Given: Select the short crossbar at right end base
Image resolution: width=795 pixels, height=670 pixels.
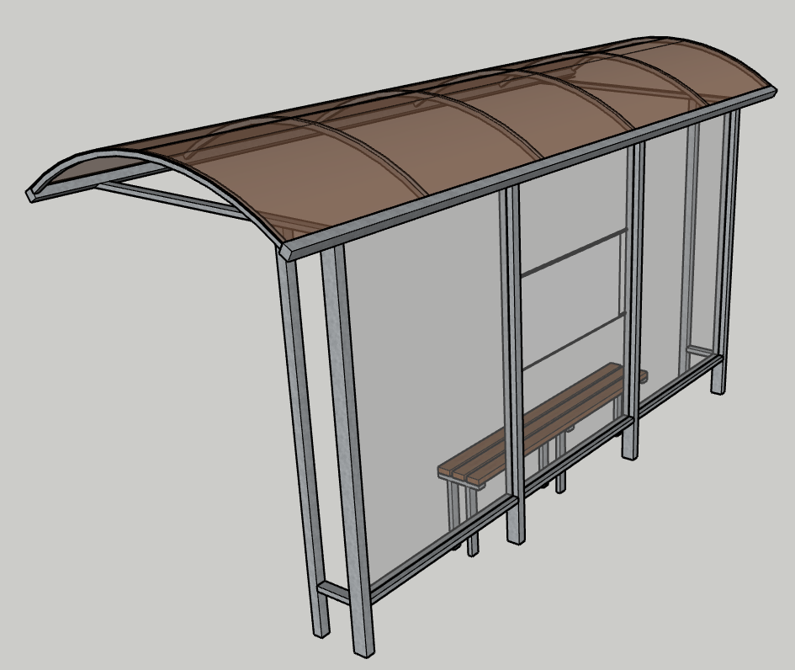Looking at the screenshot, I should click(x=700, y=350).
